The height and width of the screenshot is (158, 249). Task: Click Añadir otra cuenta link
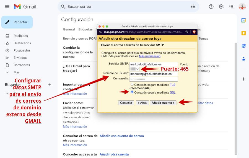tap(114, 154)
